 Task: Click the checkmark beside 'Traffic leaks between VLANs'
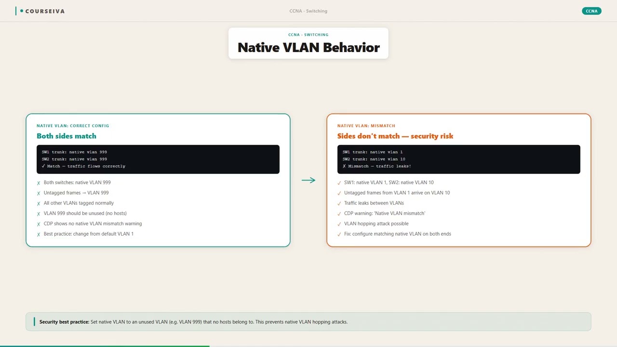(339, 203)
